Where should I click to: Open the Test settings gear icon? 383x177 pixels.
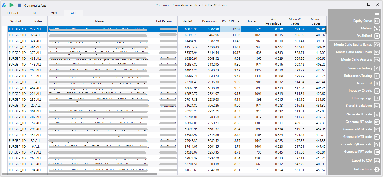[x=377, y=169]
